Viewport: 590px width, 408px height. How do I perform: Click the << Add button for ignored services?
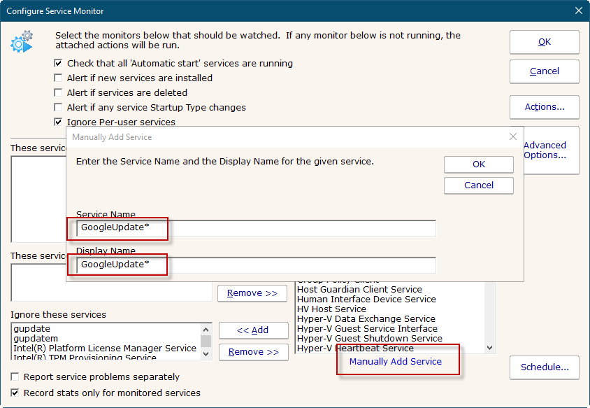coord(253,330)
